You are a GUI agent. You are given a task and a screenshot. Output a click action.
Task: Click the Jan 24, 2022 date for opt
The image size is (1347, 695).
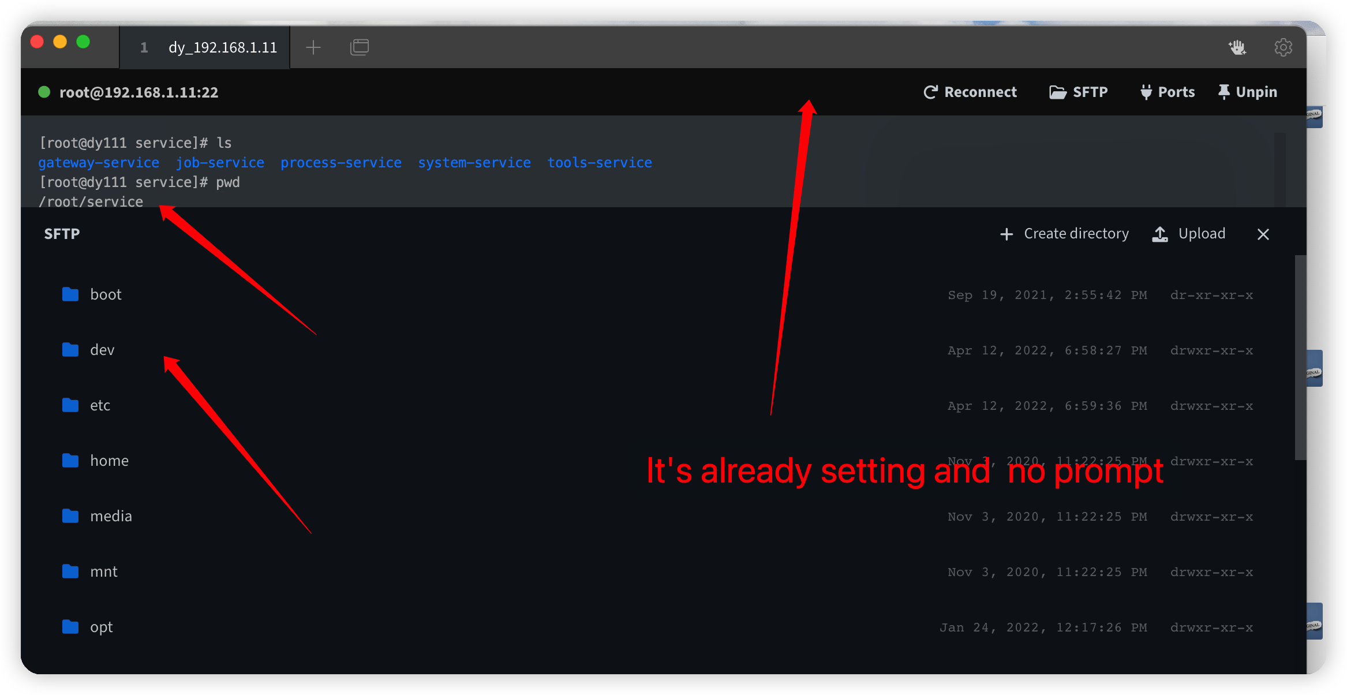coord(1043,627)
